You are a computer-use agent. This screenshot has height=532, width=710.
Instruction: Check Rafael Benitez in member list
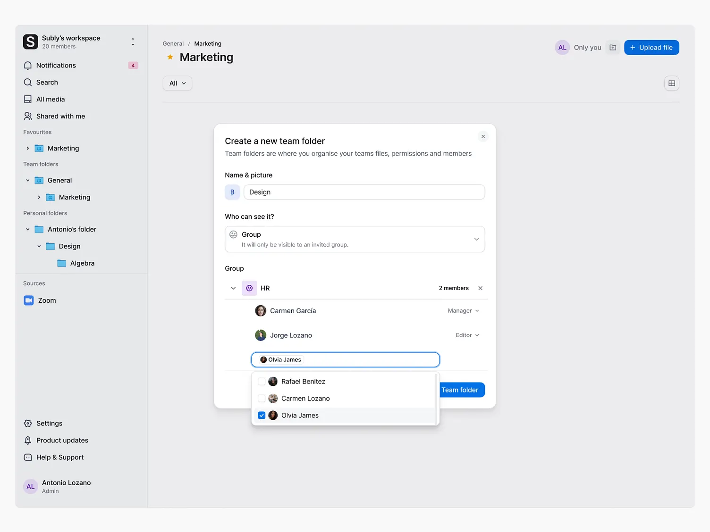click(262, 381)
